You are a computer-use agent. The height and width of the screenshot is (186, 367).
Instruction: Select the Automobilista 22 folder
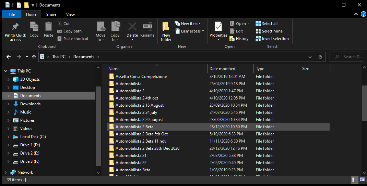point(131,163)
